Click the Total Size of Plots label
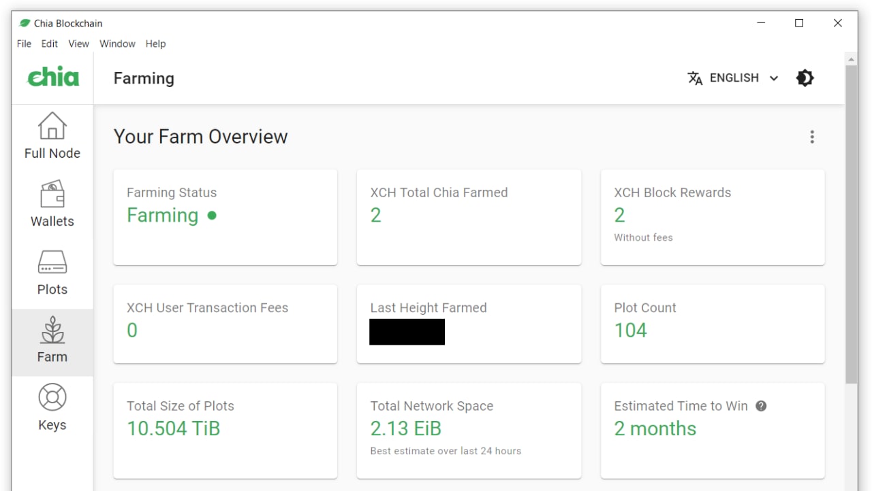Image resolution: width=872 pixels, height=491 pixels. [180, 406]
